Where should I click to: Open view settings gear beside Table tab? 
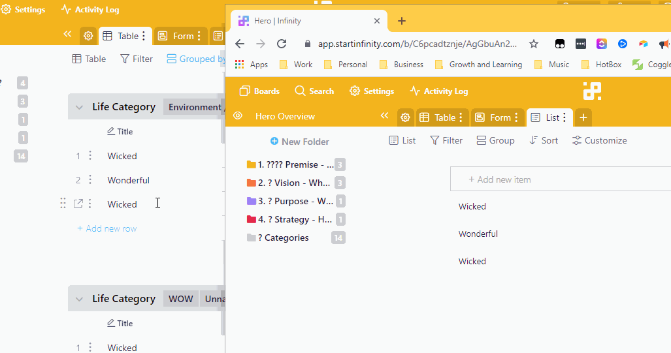405,117
